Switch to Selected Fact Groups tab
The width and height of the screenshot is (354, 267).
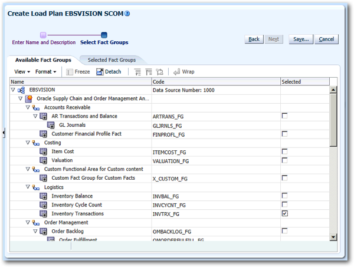pos(112,60)
